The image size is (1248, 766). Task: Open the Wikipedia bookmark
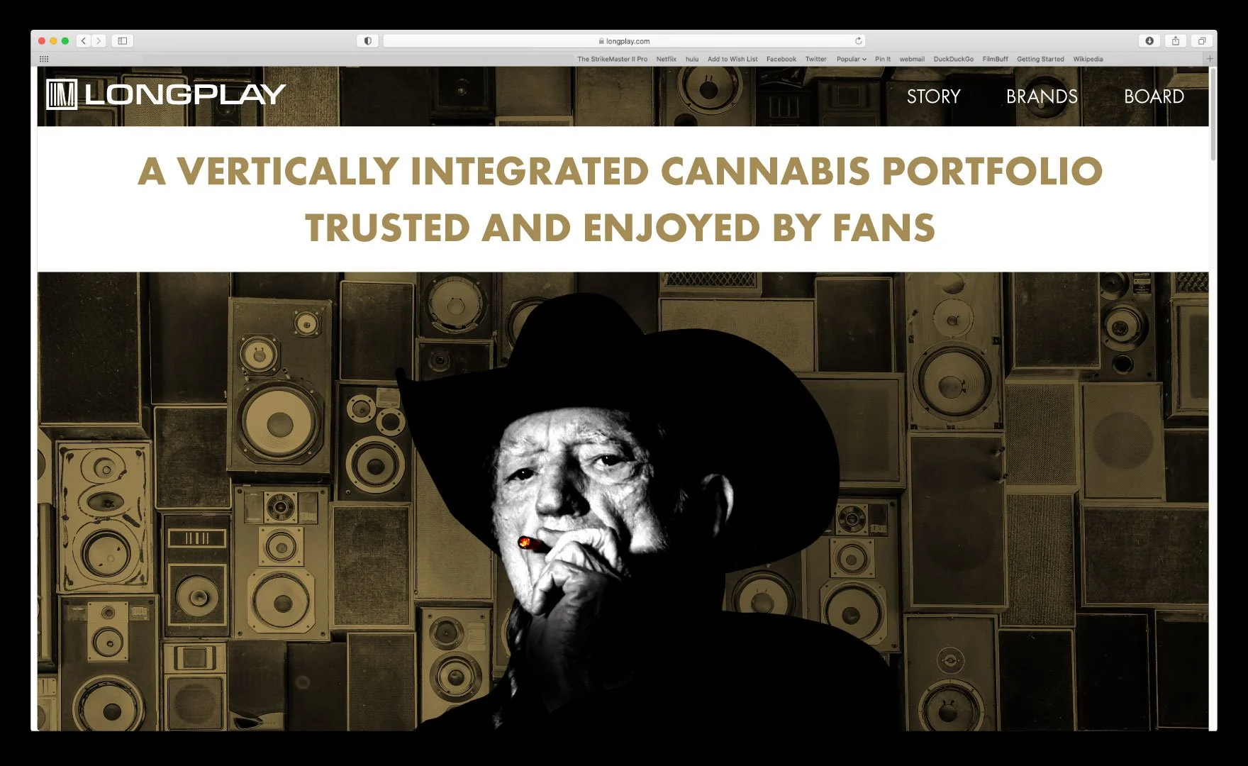(x=1088, y=59)
